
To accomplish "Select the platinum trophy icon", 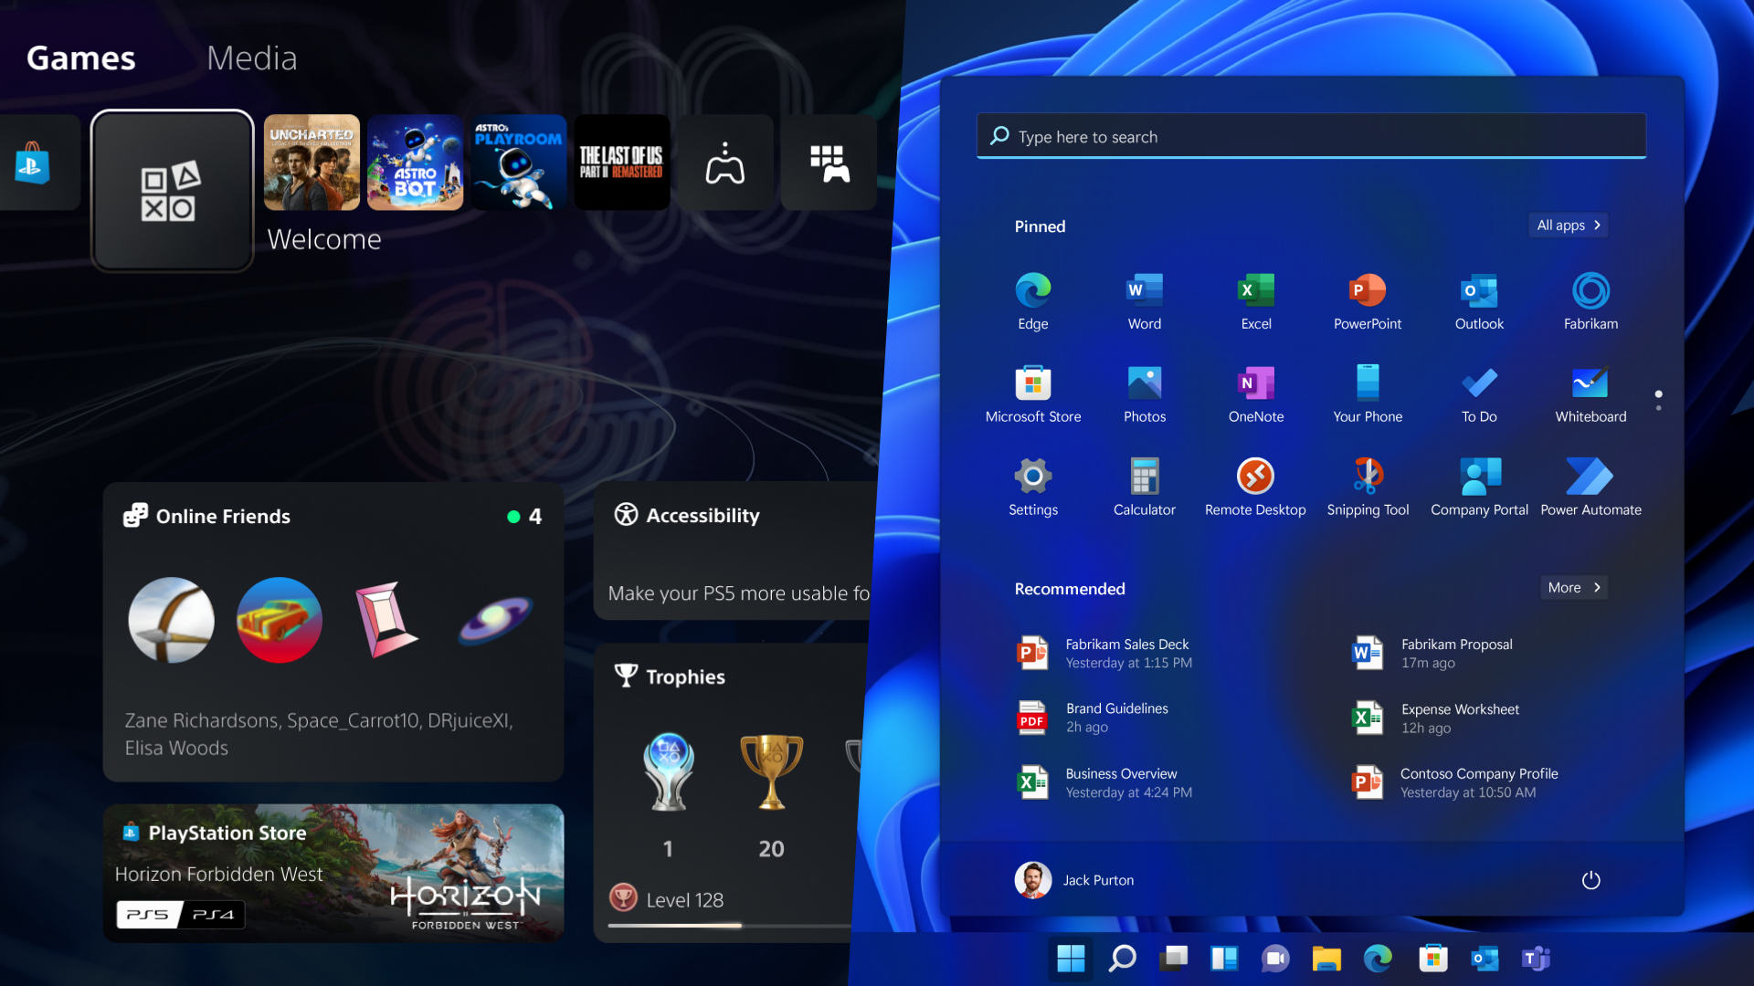I will (x=668, y=772).
